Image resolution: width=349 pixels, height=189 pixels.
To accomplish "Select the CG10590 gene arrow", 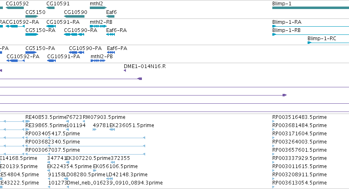I will pos(74,16).
